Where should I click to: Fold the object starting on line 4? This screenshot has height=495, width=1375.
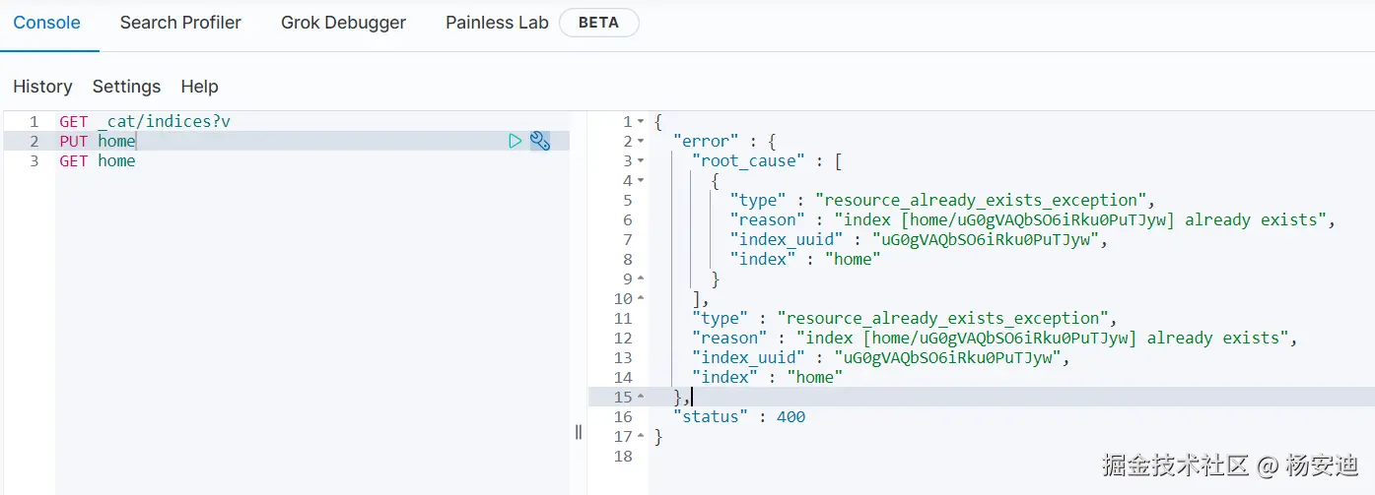641,181
